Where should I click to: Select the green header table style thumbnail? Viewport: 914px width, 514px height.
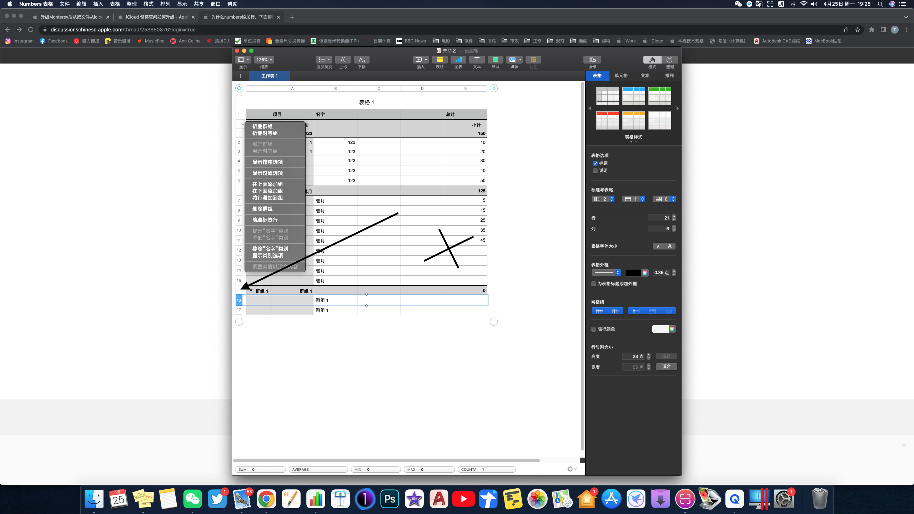click(x=659, y=96)
